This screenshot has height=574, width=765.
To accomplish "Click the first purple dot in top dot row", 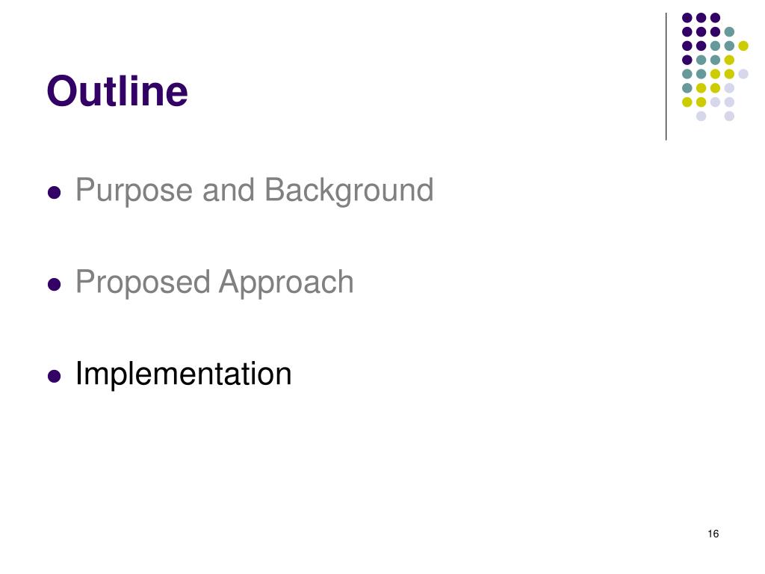I will coord(687,18).
